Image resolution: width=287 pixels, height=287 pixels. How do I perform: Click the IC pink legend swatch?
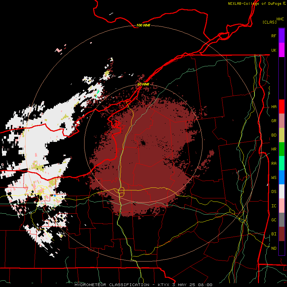282,206
